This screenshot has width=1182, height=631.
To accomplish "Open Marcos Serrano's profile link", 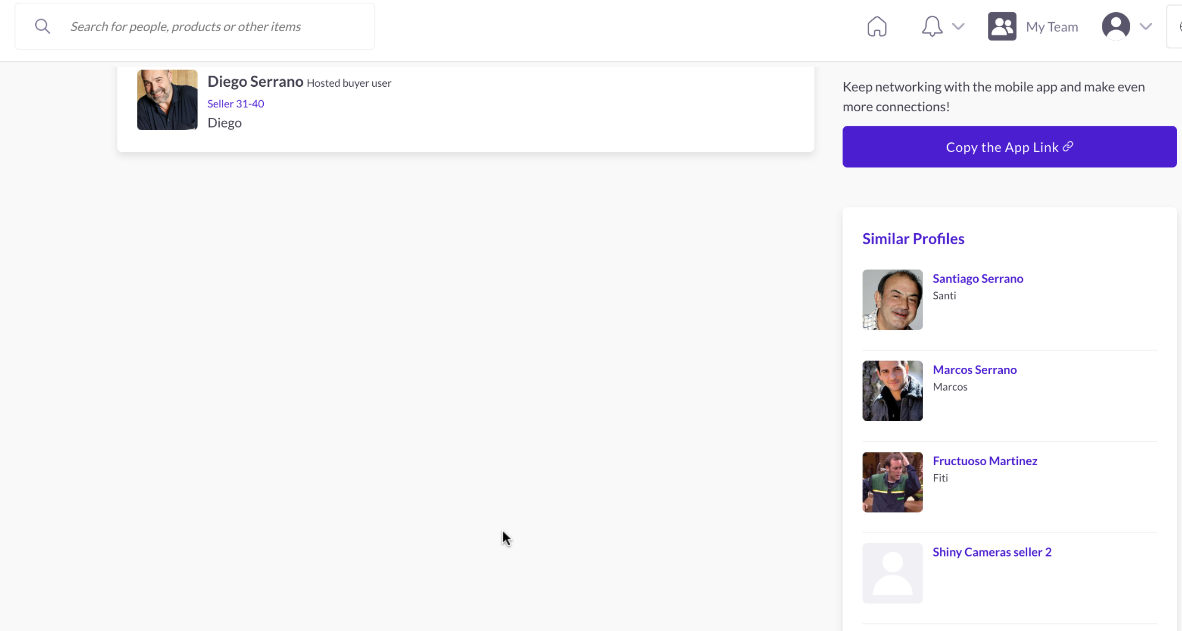I will 974,369.
